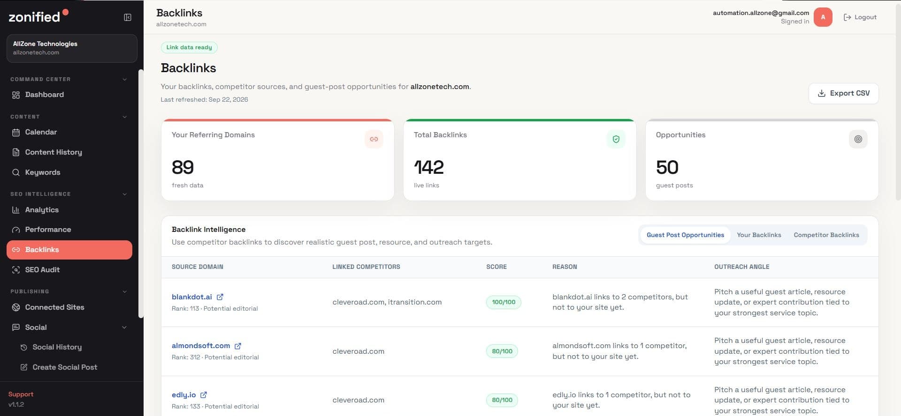
Task: Collapse the Content section chevron
Action: tap(125, 117)
